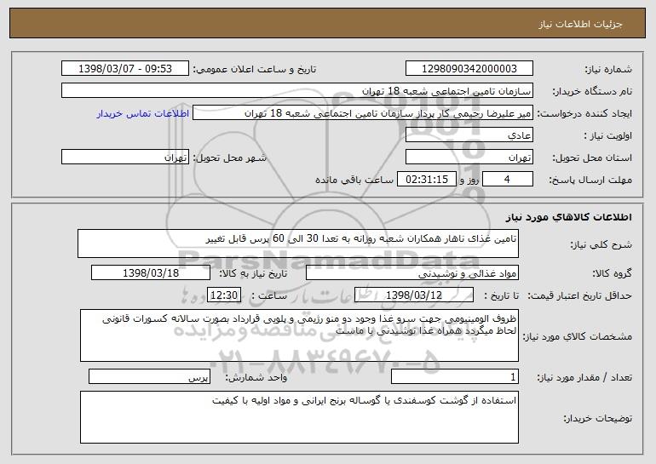Click label ایجاد کننده درخواست
Viewport: 656px width, 464px height.
point(584,114)
